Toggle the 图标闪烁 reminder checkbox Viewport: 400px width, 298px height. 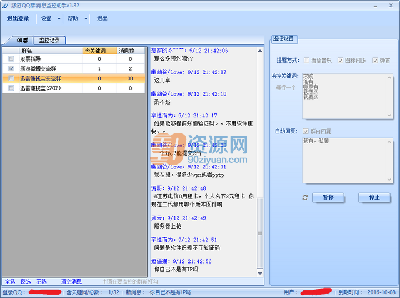tap(341, 60)
